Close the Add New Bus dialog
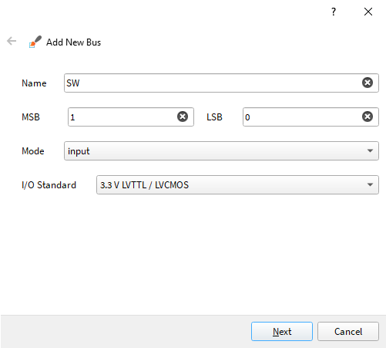386x348 pixels. pos(368,12)
